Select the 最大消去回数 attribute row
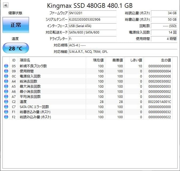This screenshot has height=171, width=180. tap(88, 86)
